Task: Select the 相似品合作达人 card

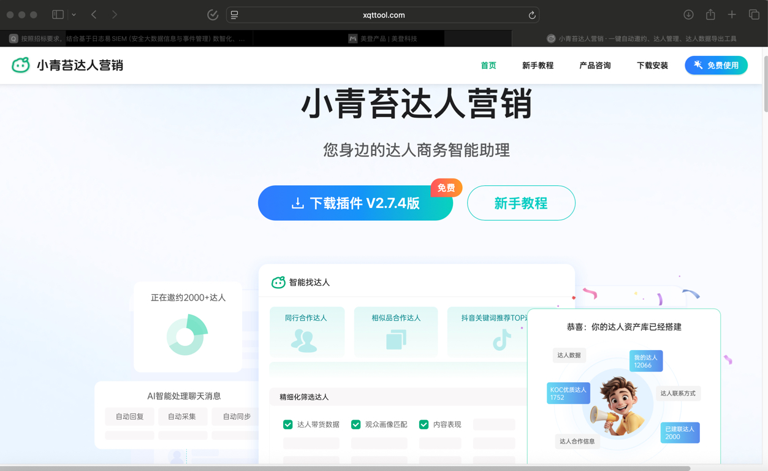Action: 396,331
